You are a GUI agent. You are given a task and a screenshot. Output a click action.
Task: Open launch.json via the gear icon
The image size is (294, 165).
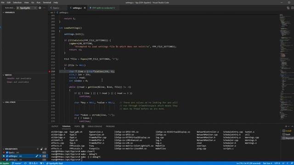[x=40, y=8]
